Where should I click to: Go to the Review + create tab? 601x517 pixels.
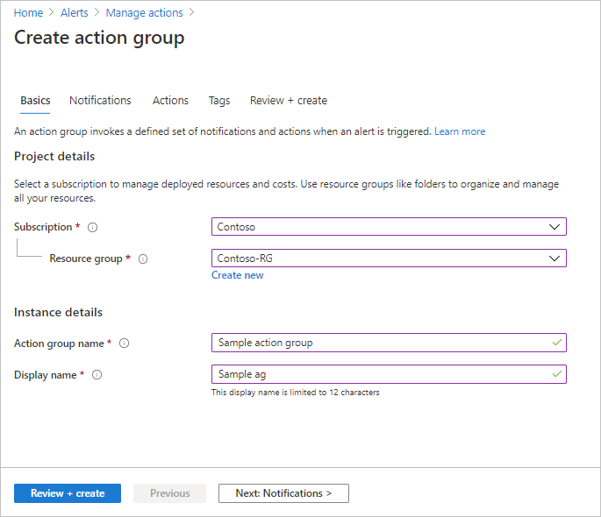(288, 101)
